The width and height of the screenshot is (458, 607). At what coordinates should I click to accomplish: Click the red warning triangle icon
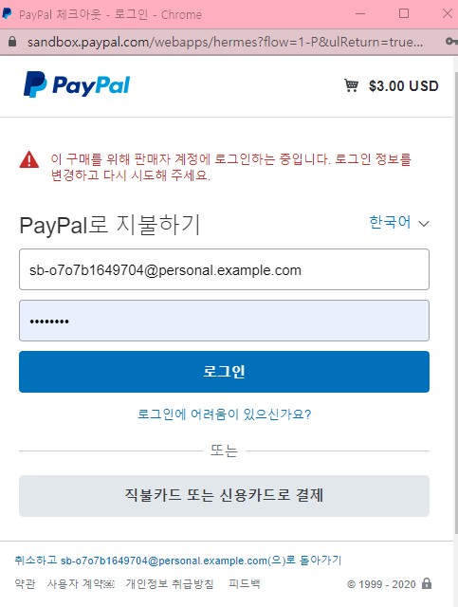[x=29, y=160]
